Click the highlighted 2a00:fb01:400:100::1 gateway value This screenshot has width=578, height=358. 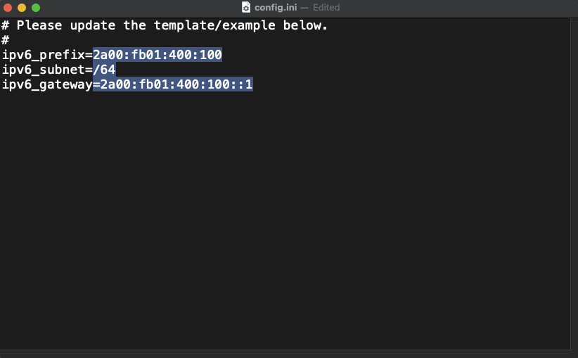point(173,84)
